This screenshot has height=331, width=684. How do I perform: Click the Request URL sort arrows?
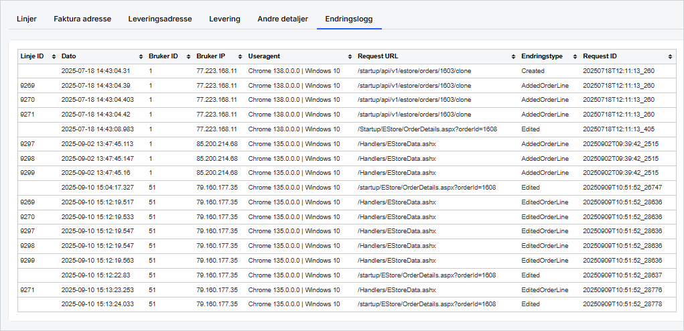click(x=513, y=56)
